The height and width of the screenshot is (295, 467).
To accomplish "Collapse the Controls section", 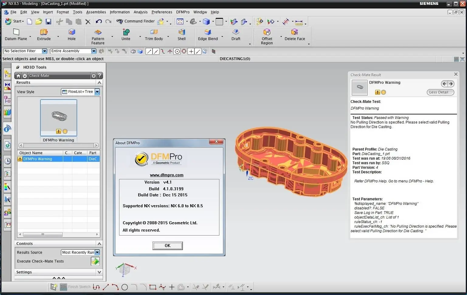I will click(99, 244).
